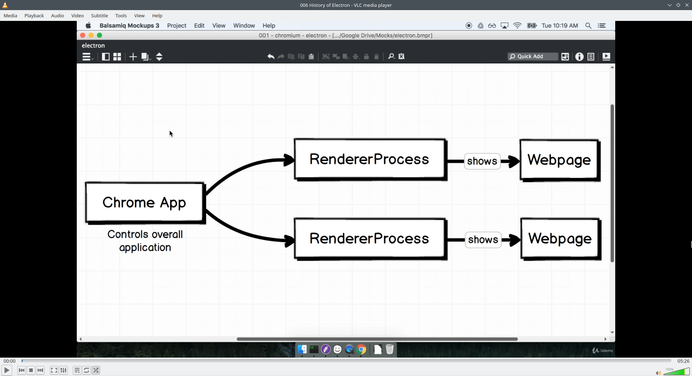
Task: Open the duplicate mockup dropdown
Action: point(146,57)
